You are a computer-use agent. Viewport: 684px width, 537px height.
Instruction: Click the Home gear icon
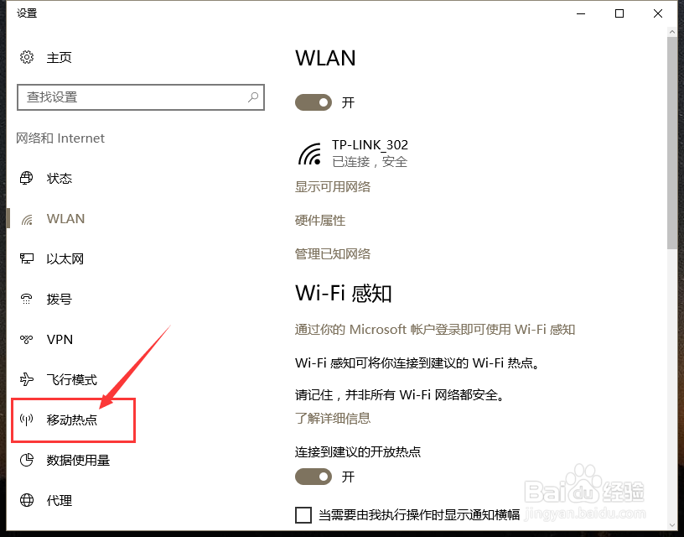tap(27, 57)
